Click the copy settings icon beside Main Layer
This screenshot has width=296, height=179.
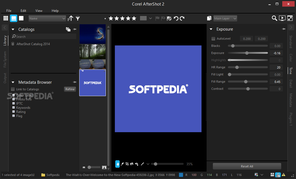coord(209,18)
